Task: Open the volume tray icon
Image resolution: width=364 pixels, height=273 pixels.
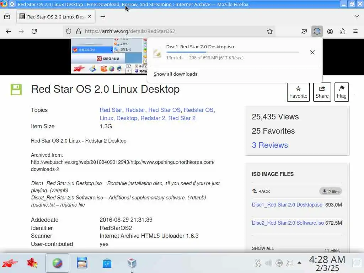Action: [x=268, y=263]
